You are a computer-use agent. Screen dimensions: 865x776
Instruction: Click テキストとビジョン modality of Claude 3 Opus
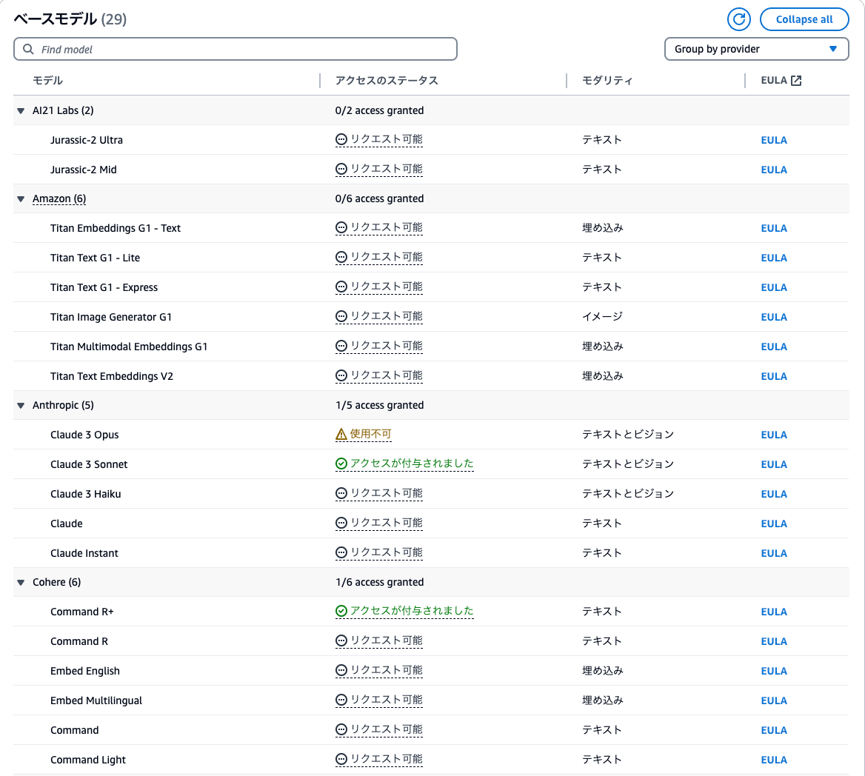(628, 435)
